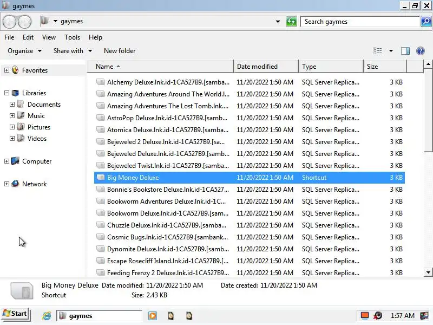Open the Start menu
433x325 pixels.
15,314
